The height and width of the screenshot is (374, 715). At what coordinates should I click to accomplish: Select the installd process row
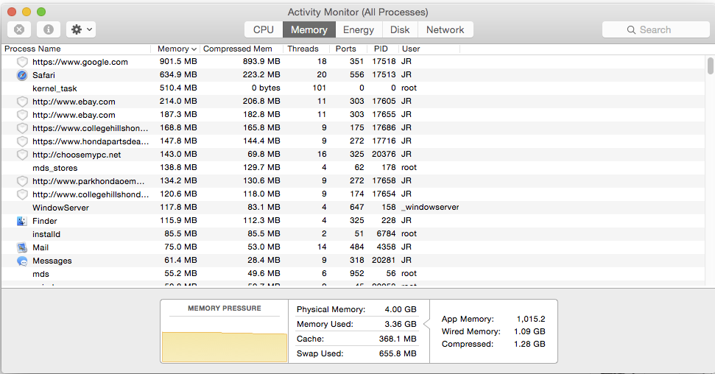point(353,233)
